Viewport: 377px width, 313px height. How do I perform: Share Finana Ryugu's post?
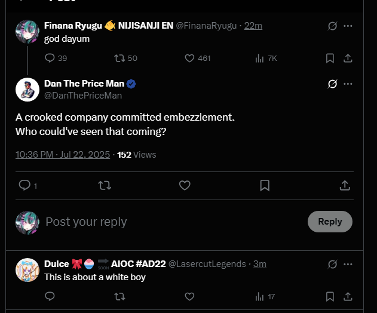point(348,58)
